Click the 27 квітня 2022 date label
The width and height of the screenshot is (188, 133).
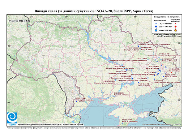click(19, 21)
